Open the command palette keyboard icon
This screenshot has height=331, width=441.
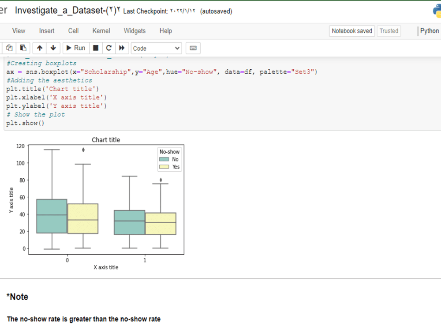tap(193, 48)
